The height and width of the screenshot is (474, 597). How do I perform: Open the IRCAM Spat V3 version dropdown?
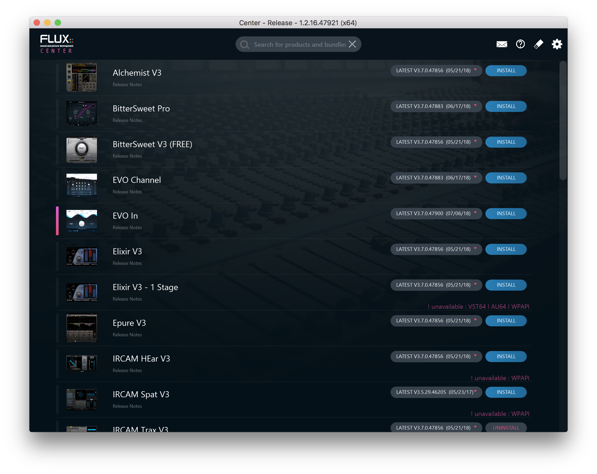tap(436, 392)
